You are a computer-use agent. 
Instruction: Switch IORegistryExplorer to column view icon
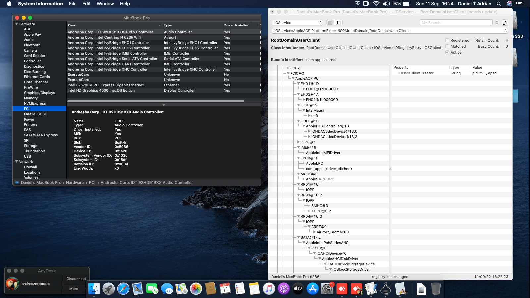click(x=338, y=23)
